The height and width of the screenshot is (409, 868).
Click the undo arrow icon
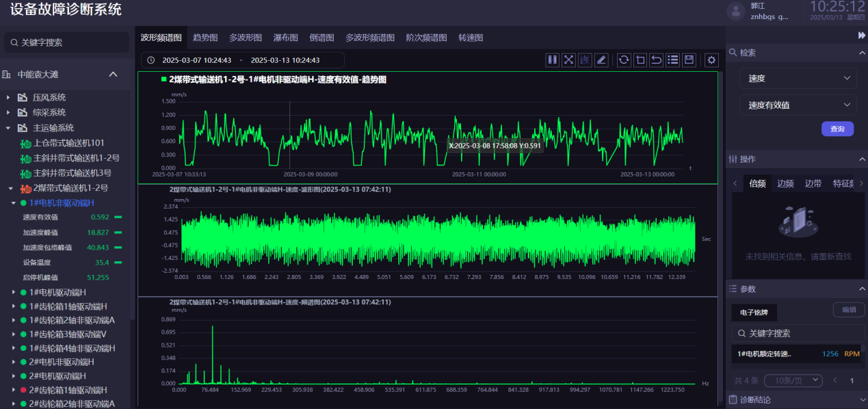click(657, 60)
